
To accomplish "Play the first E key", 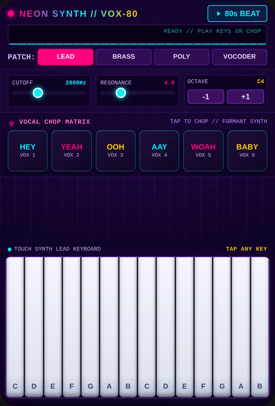I will point(53,327).
